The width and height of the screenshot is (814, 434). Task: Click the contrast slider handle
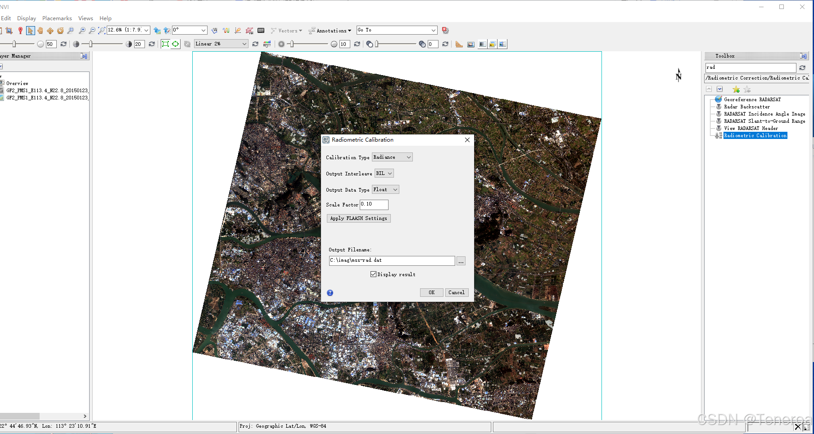[x=90, y=44]
